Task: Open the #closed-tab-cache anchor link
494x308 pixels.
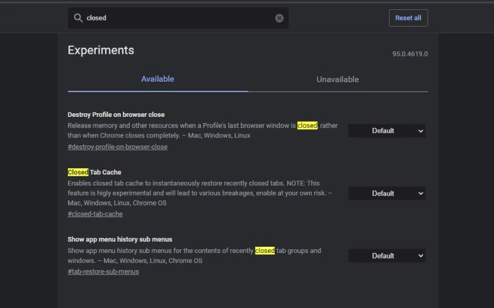Action: (x=95, y=214)
